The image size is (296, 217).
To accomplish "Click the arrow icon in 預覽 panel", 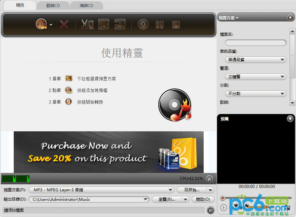I will coord(290,119).
